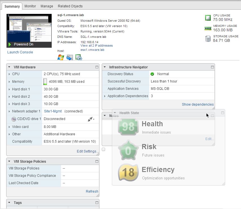Image resolution: width=241 pixels, height=209 pixels.
Task: Expand the Hard disk 2 row
Action: [x=9, y=97]
